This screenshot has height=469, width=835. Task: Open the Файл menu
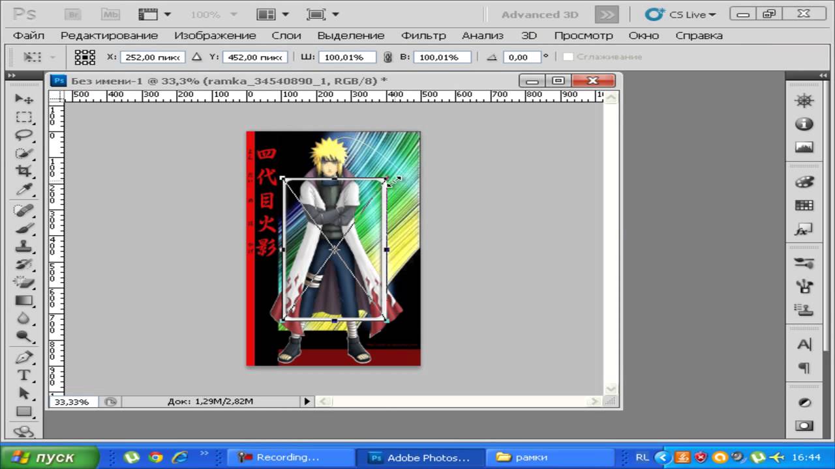[x=29, y=36]
